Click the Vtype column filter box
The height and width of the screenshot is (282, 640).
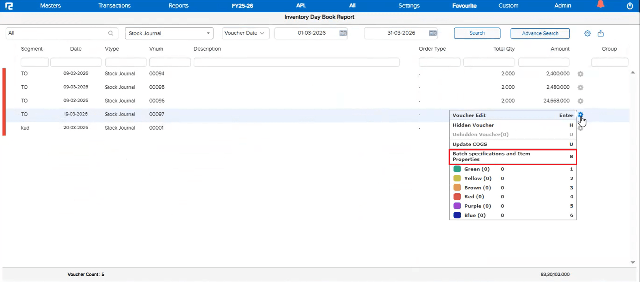tap(126, 62)
